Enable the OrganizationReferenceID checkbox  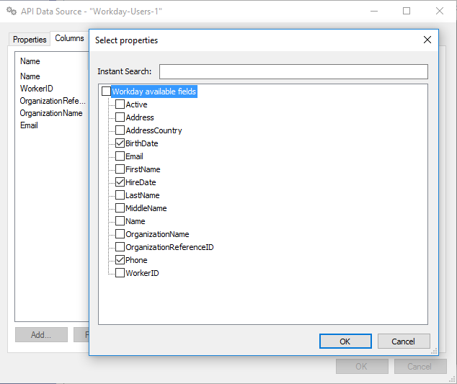point(120,247)
